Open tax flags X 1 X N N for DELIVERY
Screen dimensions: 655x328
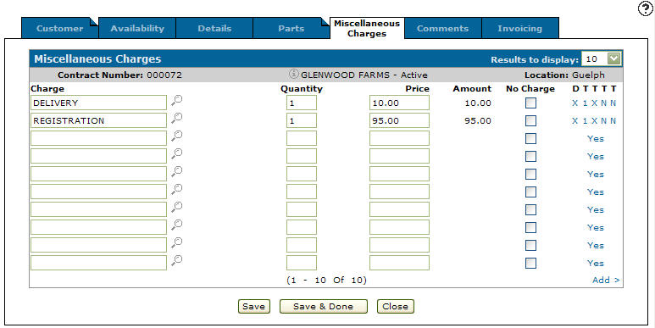coord(594,103)
